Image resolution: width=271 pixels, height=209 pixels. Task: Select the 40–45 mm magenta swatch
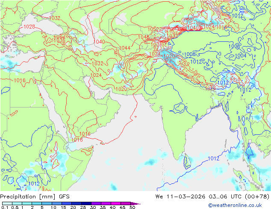click(116, 203)
